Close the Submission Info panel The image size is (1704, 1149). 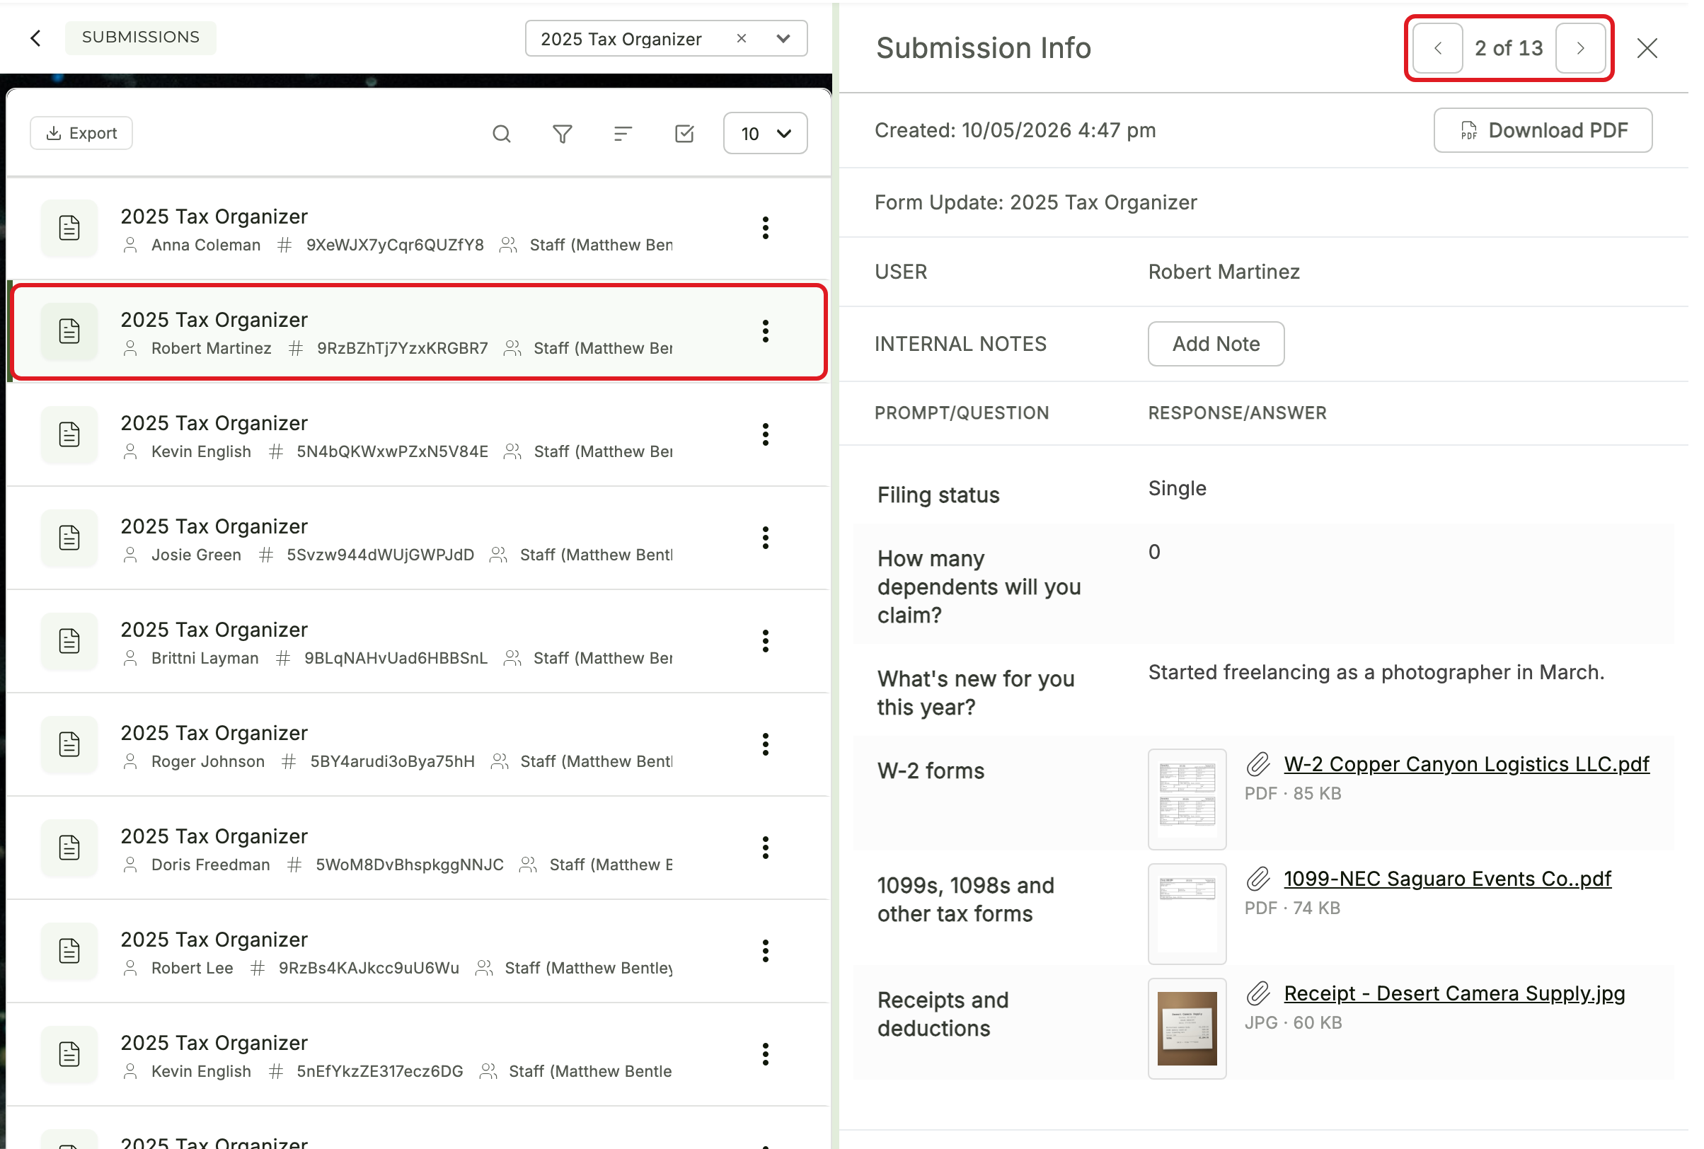click(1647, 48)
